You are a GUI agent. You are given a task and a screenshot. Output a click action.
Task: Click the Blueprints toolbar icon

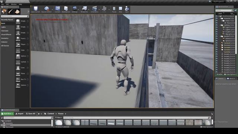(x=84, y=9)
